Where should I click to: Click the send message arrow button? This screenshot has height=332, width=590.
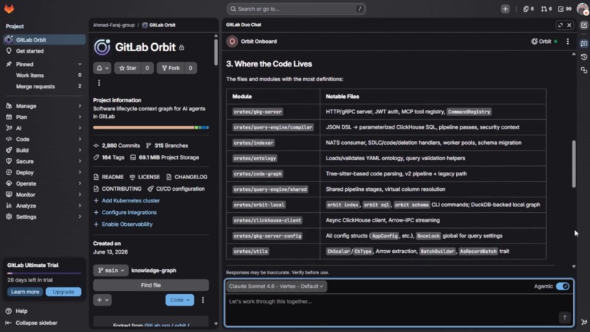[564, 317]
